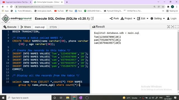Close the Online Sqlite Compiler tab

click(x=62, y=2)
